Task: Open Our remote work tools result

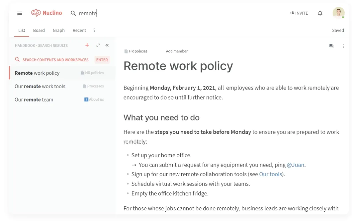Action: [x=62, y=86]
